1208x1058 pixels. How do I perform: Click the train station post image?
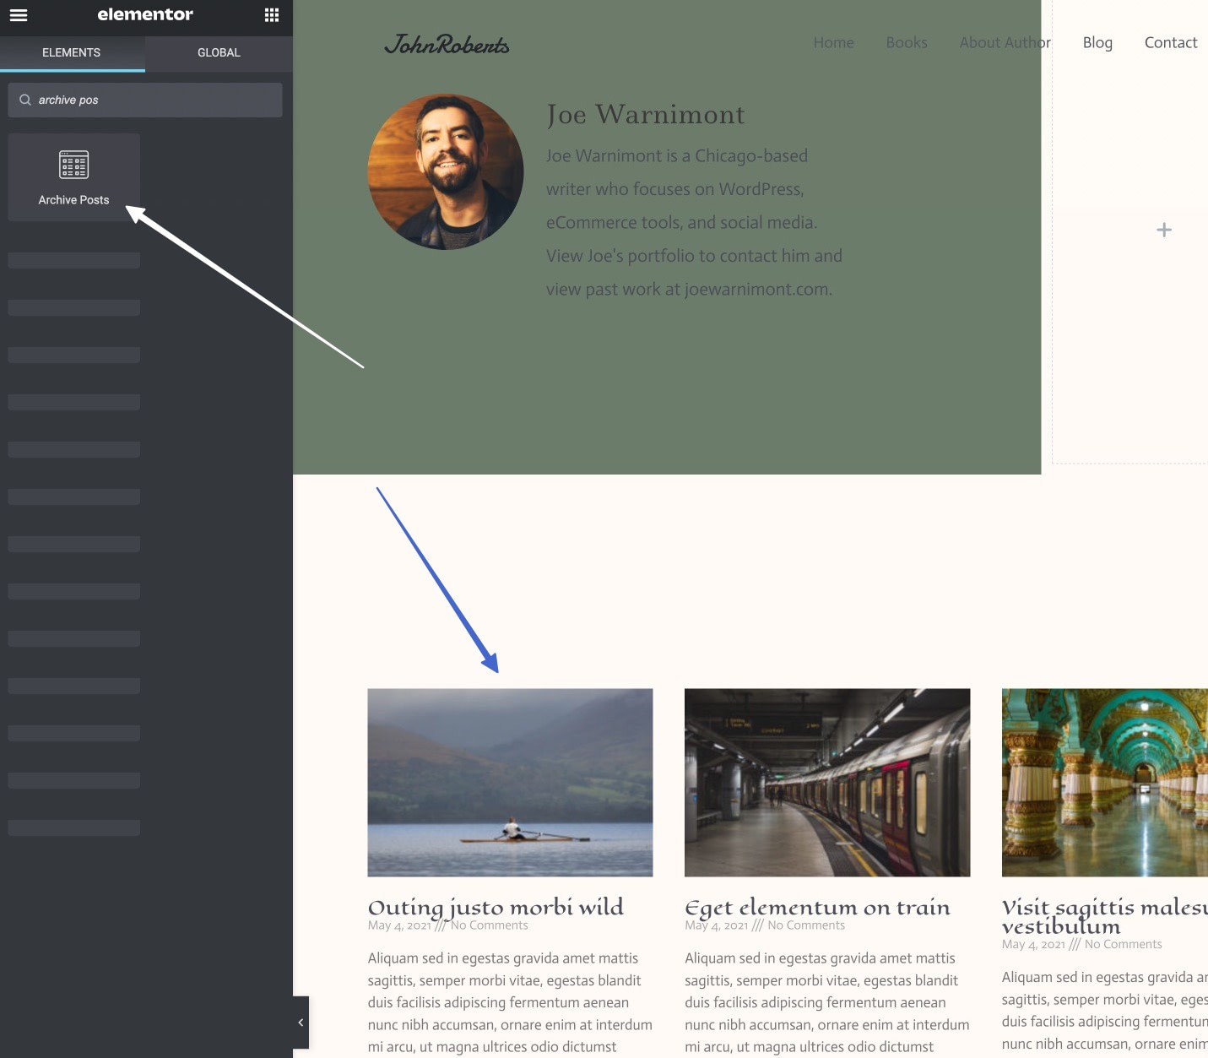826,782
